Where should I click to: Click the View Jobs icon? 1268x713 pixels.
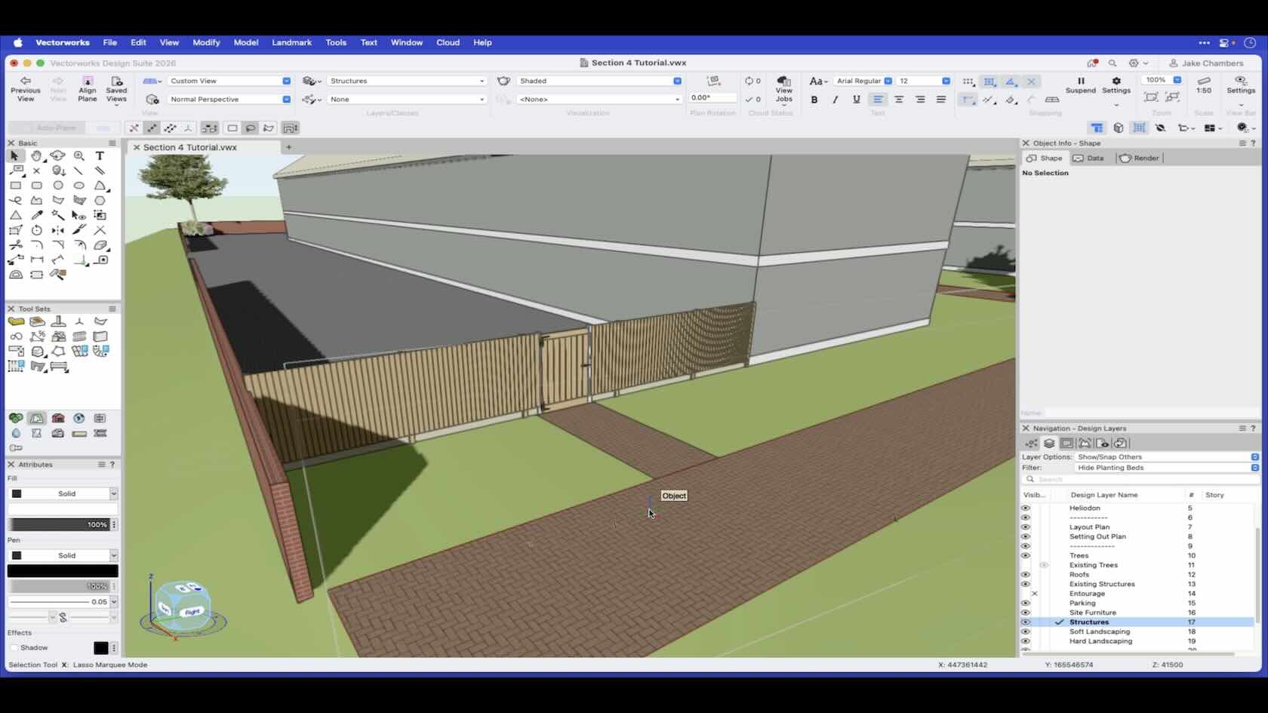pos(783,88)
